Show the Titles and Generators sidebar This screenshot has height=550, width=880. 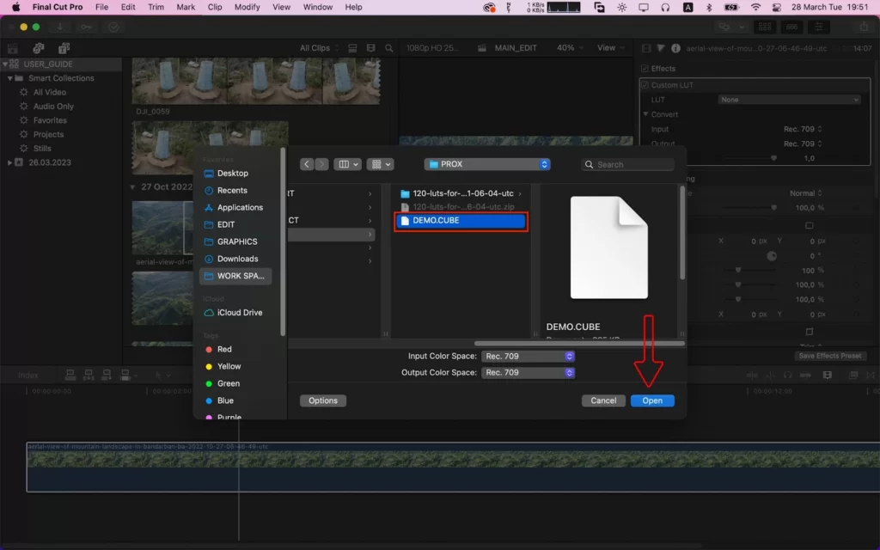pyautogui.click(x=64, y=48)
